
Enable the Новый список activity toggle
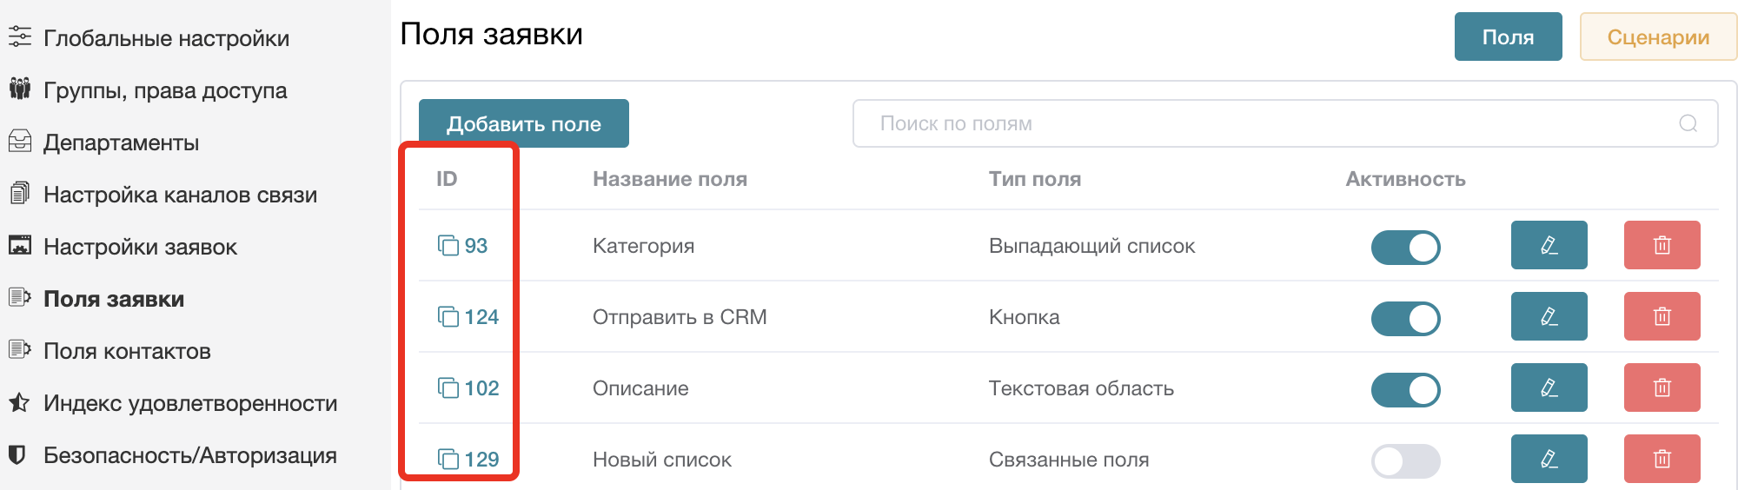[x=1405, y=460]
